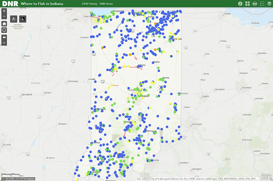Open the DFW Fishing link
Screen dimensions: 273x181
(x=89, y=4)
